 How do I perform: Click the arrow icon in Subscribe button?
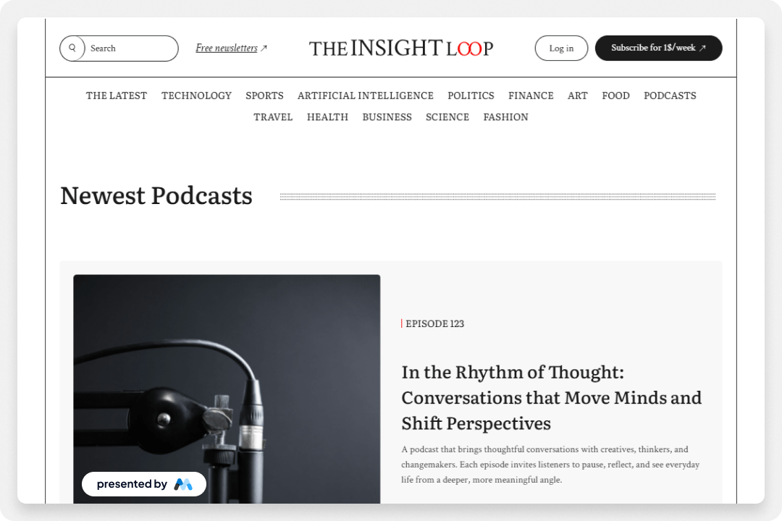(x=702, y=48)
